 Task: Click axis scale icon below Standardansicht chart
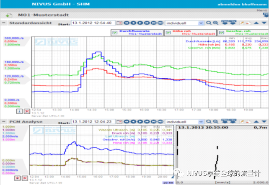tap(19, 111)
